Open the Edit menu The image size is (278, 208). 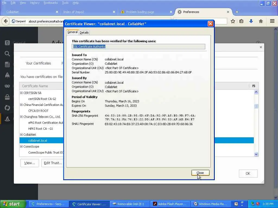pos(13,3)
